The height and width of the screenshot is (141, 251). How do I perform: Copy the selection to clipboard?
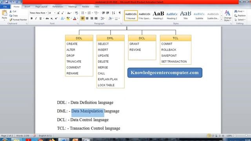(x=13, y=16)
